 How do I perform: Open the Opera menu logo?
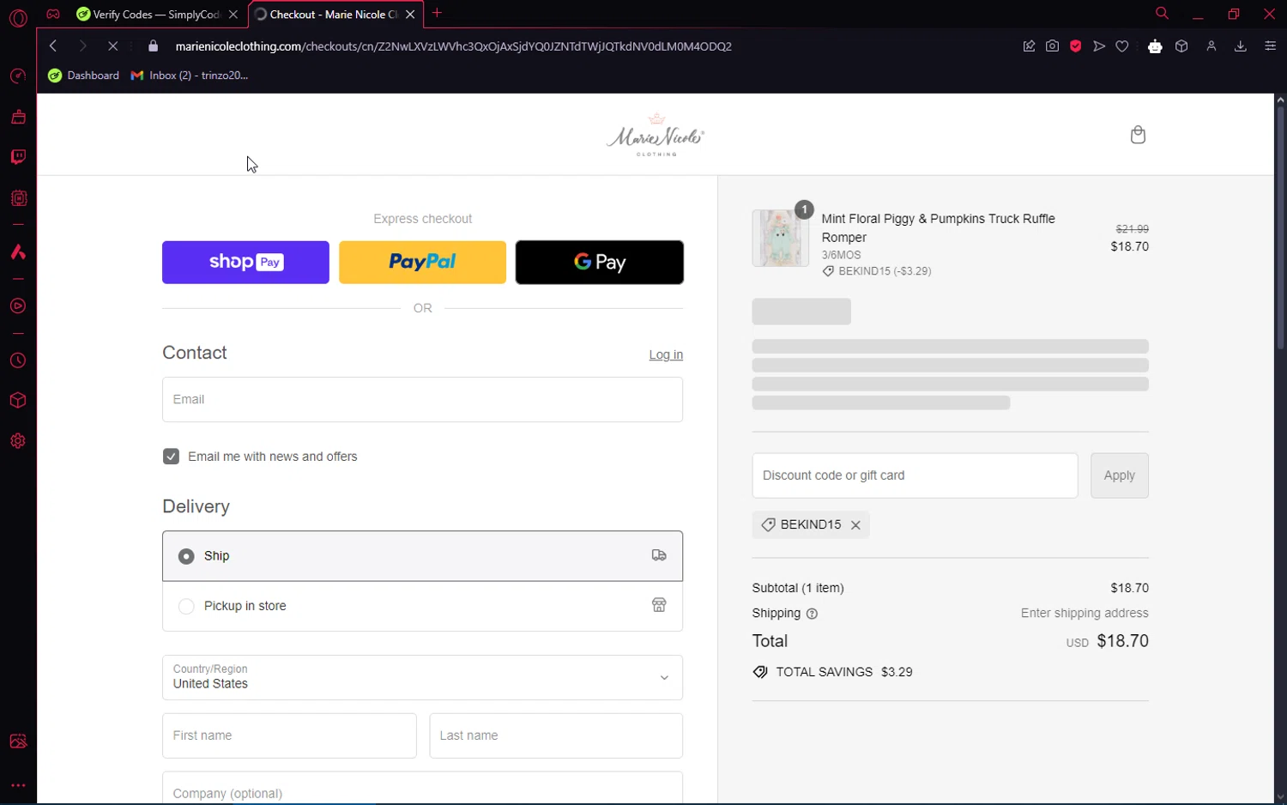point(18,17)
